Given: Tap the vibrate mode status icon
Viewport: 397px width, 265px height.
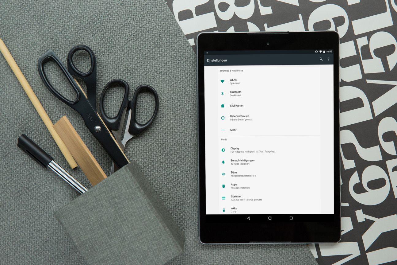Looking at the screenshot, I should click(x=316, y=52).
